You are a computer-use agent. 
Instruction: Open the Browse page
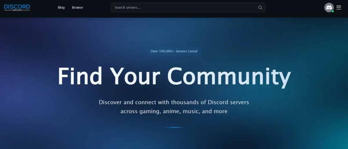coord(77,8)
